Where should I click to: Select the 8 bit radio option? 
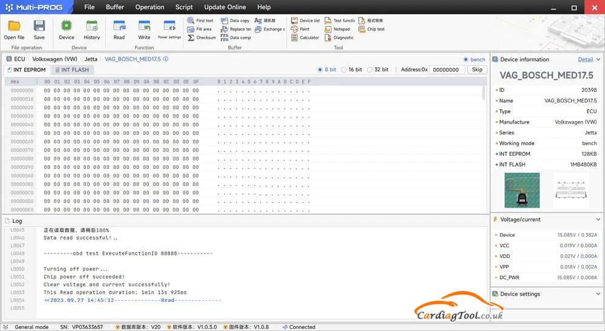point(321,70)
